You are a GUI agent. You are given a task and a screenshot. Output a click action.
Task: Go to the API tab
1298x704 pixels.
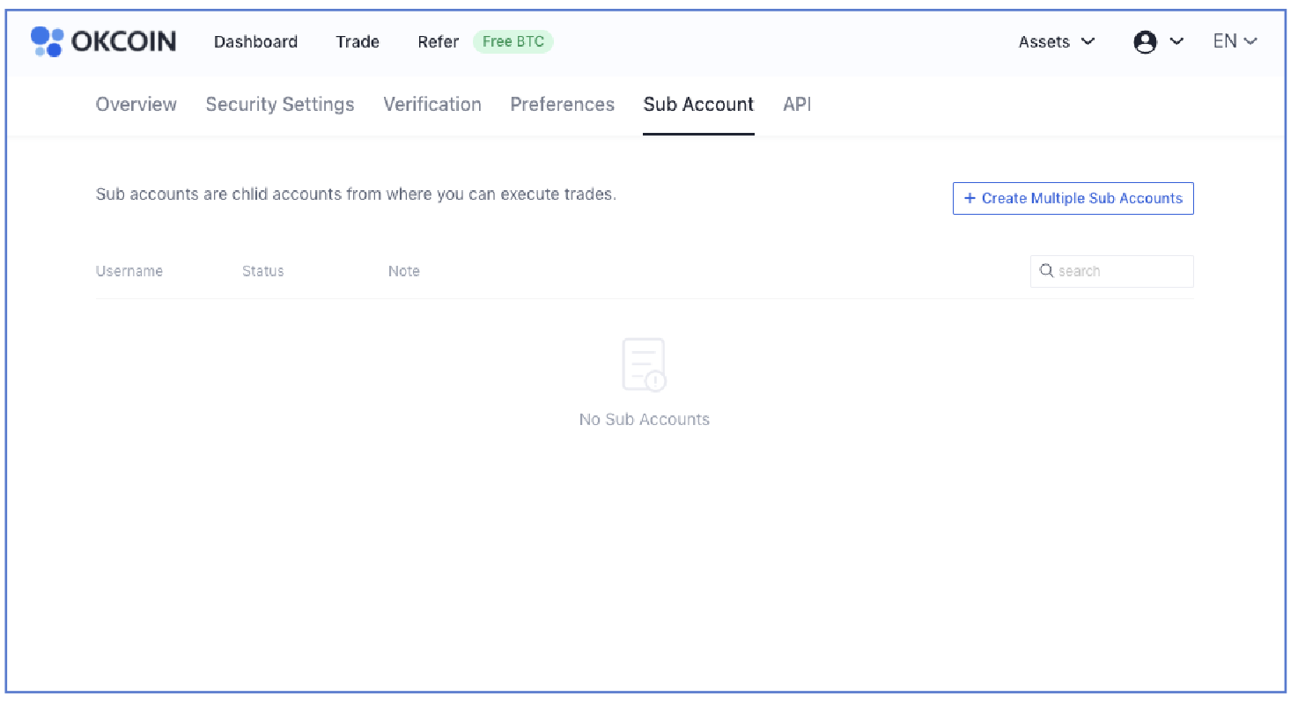[797, 105]
